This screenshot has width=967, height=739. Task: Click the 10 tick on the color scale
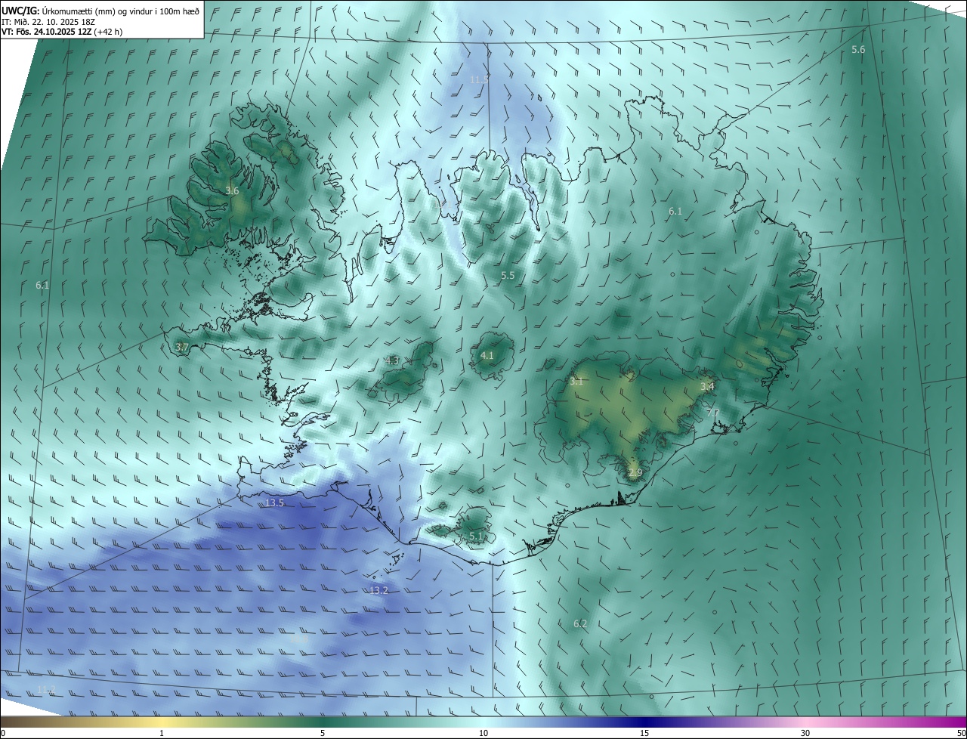(483, 733)
